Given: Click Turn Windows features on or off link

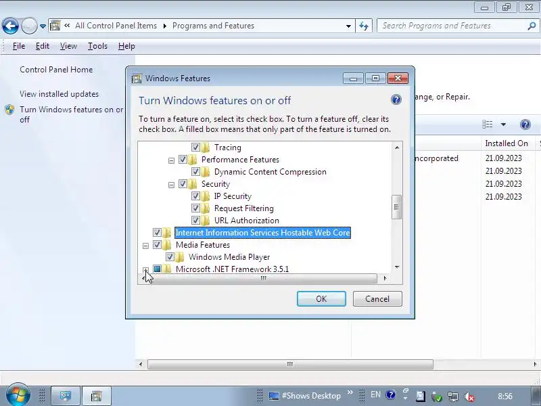Looking at the screenshot, I should [71, 114].
